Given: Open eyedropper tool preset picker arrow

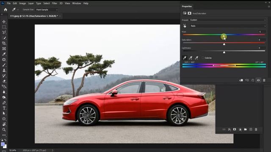Looking at the screenshot, I should pos(18,10).
